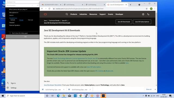
Task: Follow the Java SE breadcrumb link
Action: pos(64,21)
